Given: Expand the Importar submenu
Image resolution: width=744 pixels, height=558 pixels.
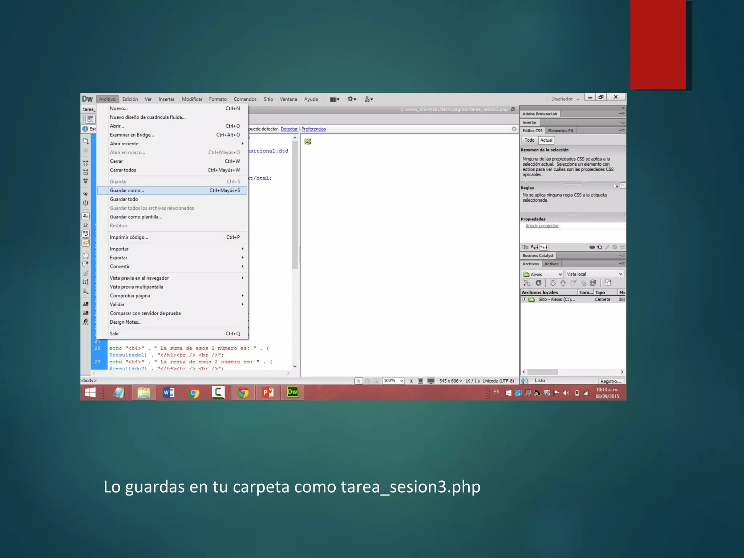Looking at the screenshot, I should click(x=172, y=249).
